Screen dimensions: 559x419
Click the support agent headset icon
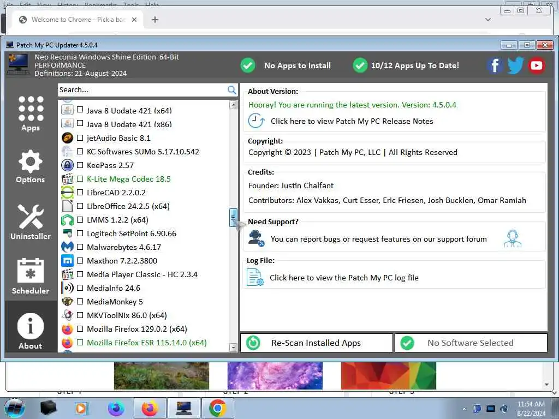point(512,239)
